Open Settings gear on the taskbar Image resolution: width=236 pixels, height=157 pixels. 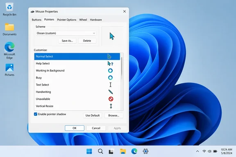[145, 151]
